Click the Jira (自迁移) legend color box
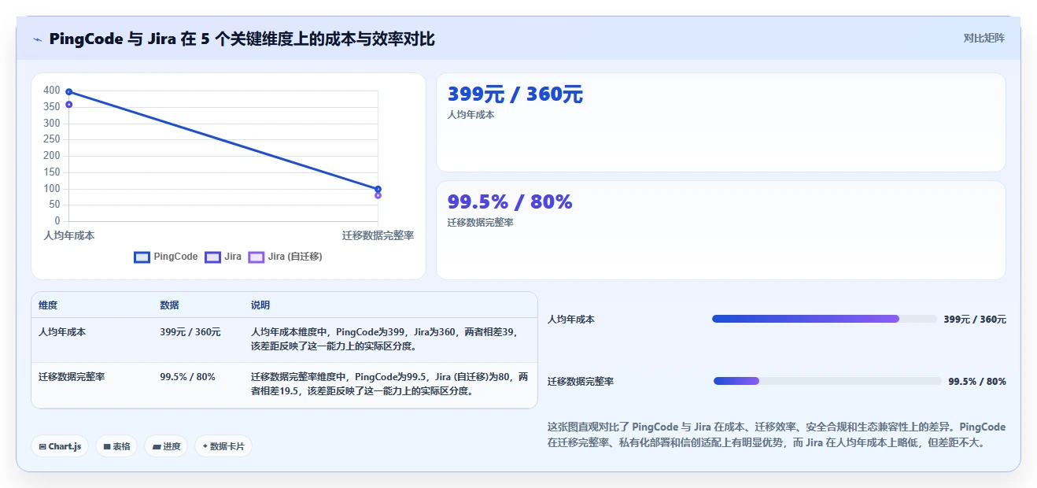 [x=256, y=257]
